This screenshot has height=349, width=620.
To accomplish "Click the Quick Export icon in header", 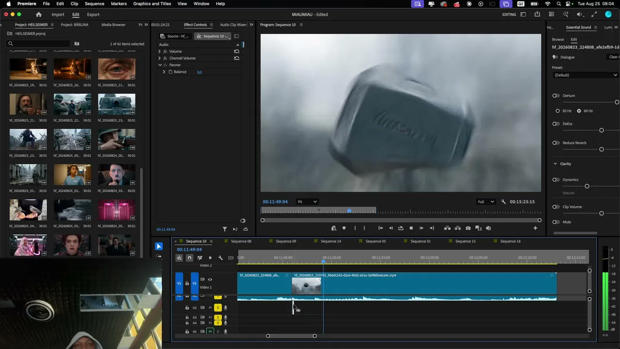I will point(537,15).
